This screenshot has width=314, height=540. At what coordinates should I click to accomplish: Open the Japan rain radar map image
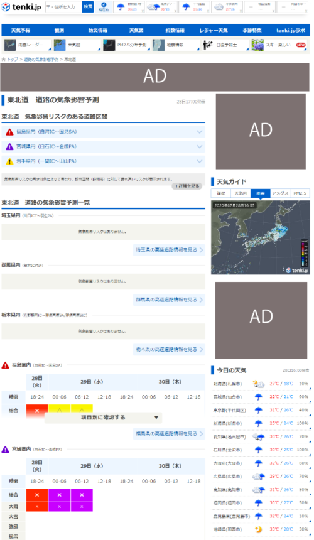260,237
